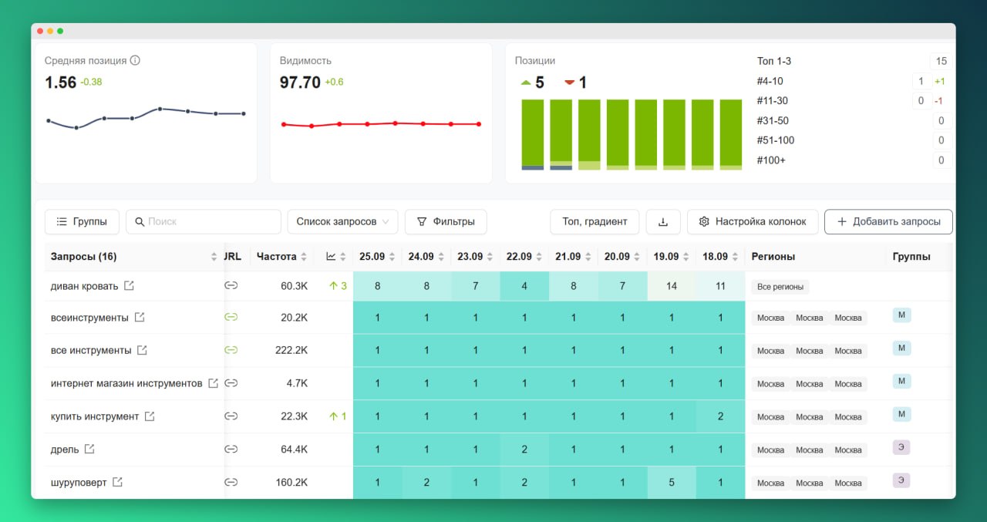Expand the Список запросов dropdown
987x522 pixels.
(342, 221)
